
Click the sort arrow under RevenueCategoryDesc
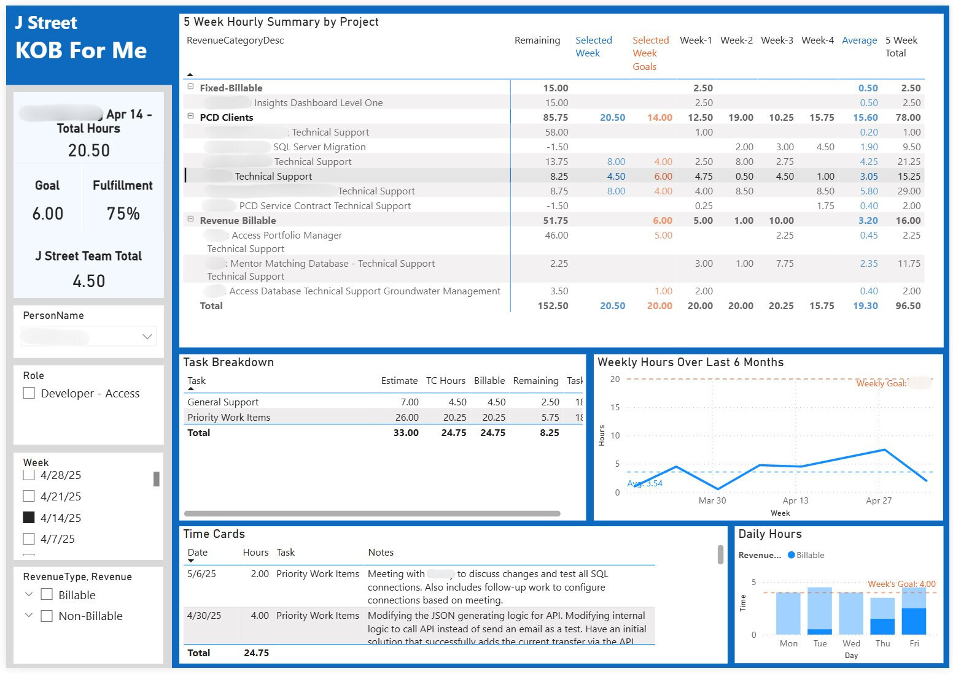tap(190, 74)
